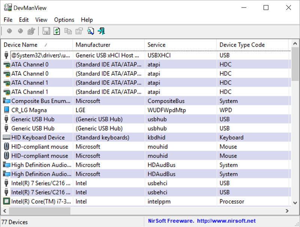Open the Options menu
This screenshot has height=227, width=300.
64,20
